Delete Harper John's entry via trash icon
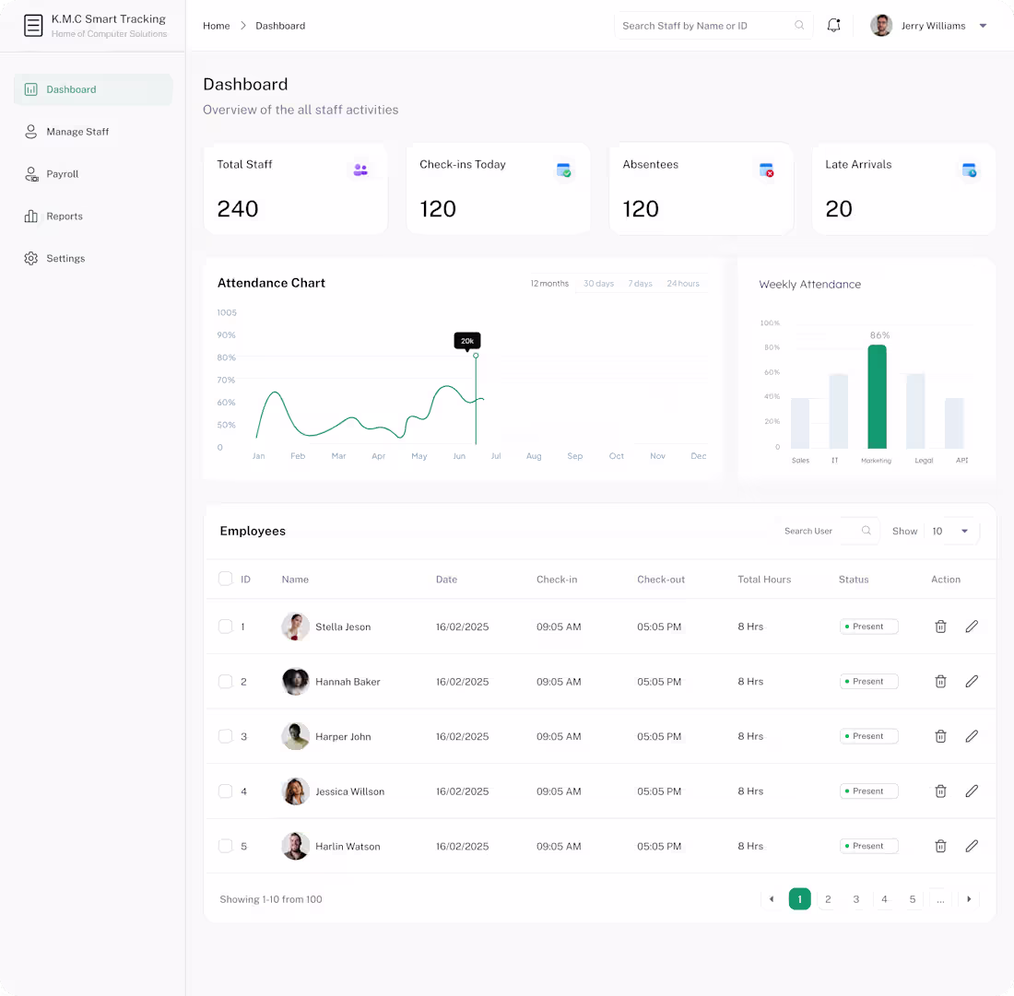This screenshot has width=1014, height=996. [940, 736]
